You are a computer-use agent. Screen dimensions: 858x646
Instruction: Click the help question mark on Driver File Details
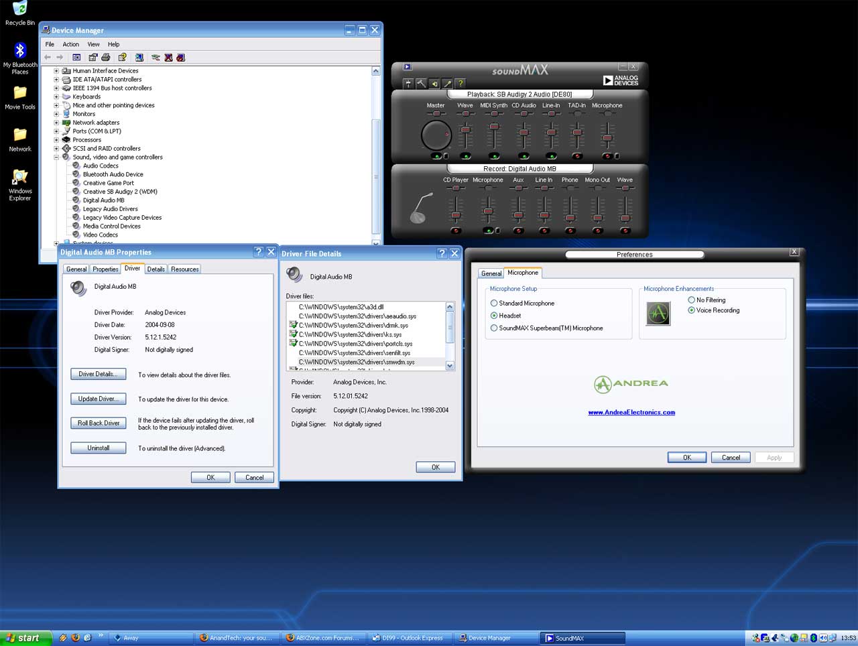[x=442, y=253]
